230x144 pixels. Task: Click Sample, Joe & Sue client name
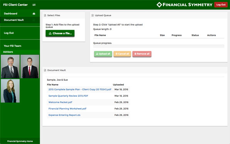tap(57, 80)
